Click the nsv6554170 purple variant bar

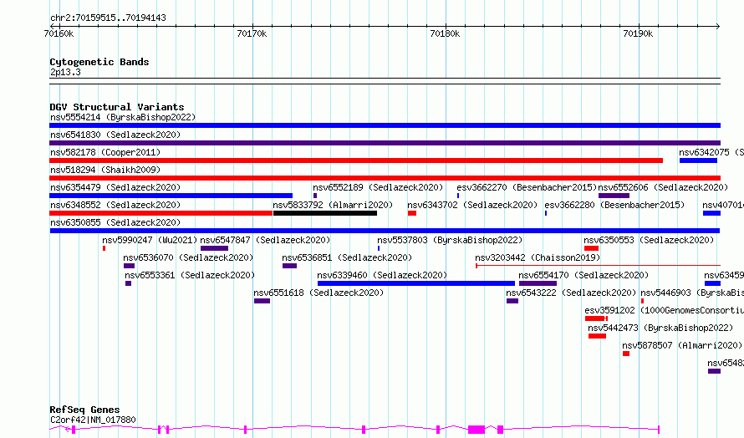[x=538, y=283]
